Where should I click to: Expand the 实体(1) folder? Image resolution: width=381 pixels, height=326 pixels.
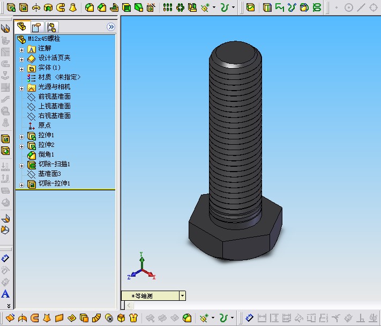tap(21, 69)
